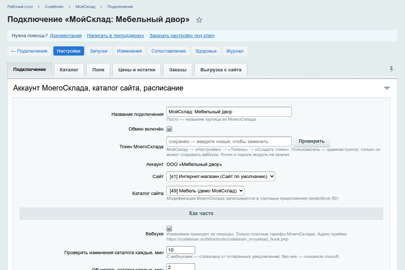Screen dimensions: 405x270
Task: Pin the tab panel with pushpin icon
Action: [x=391, y=69]
